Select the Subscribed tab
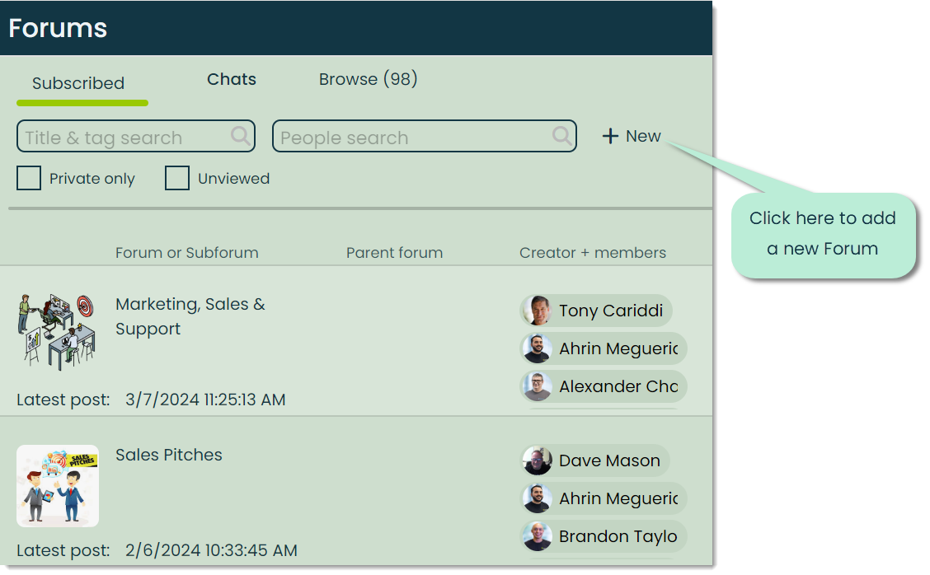 (x=78, y=83)
